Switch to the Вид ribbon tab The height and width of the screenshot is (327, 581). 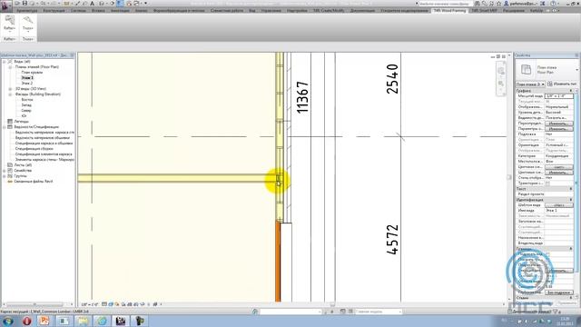[252, 10]
